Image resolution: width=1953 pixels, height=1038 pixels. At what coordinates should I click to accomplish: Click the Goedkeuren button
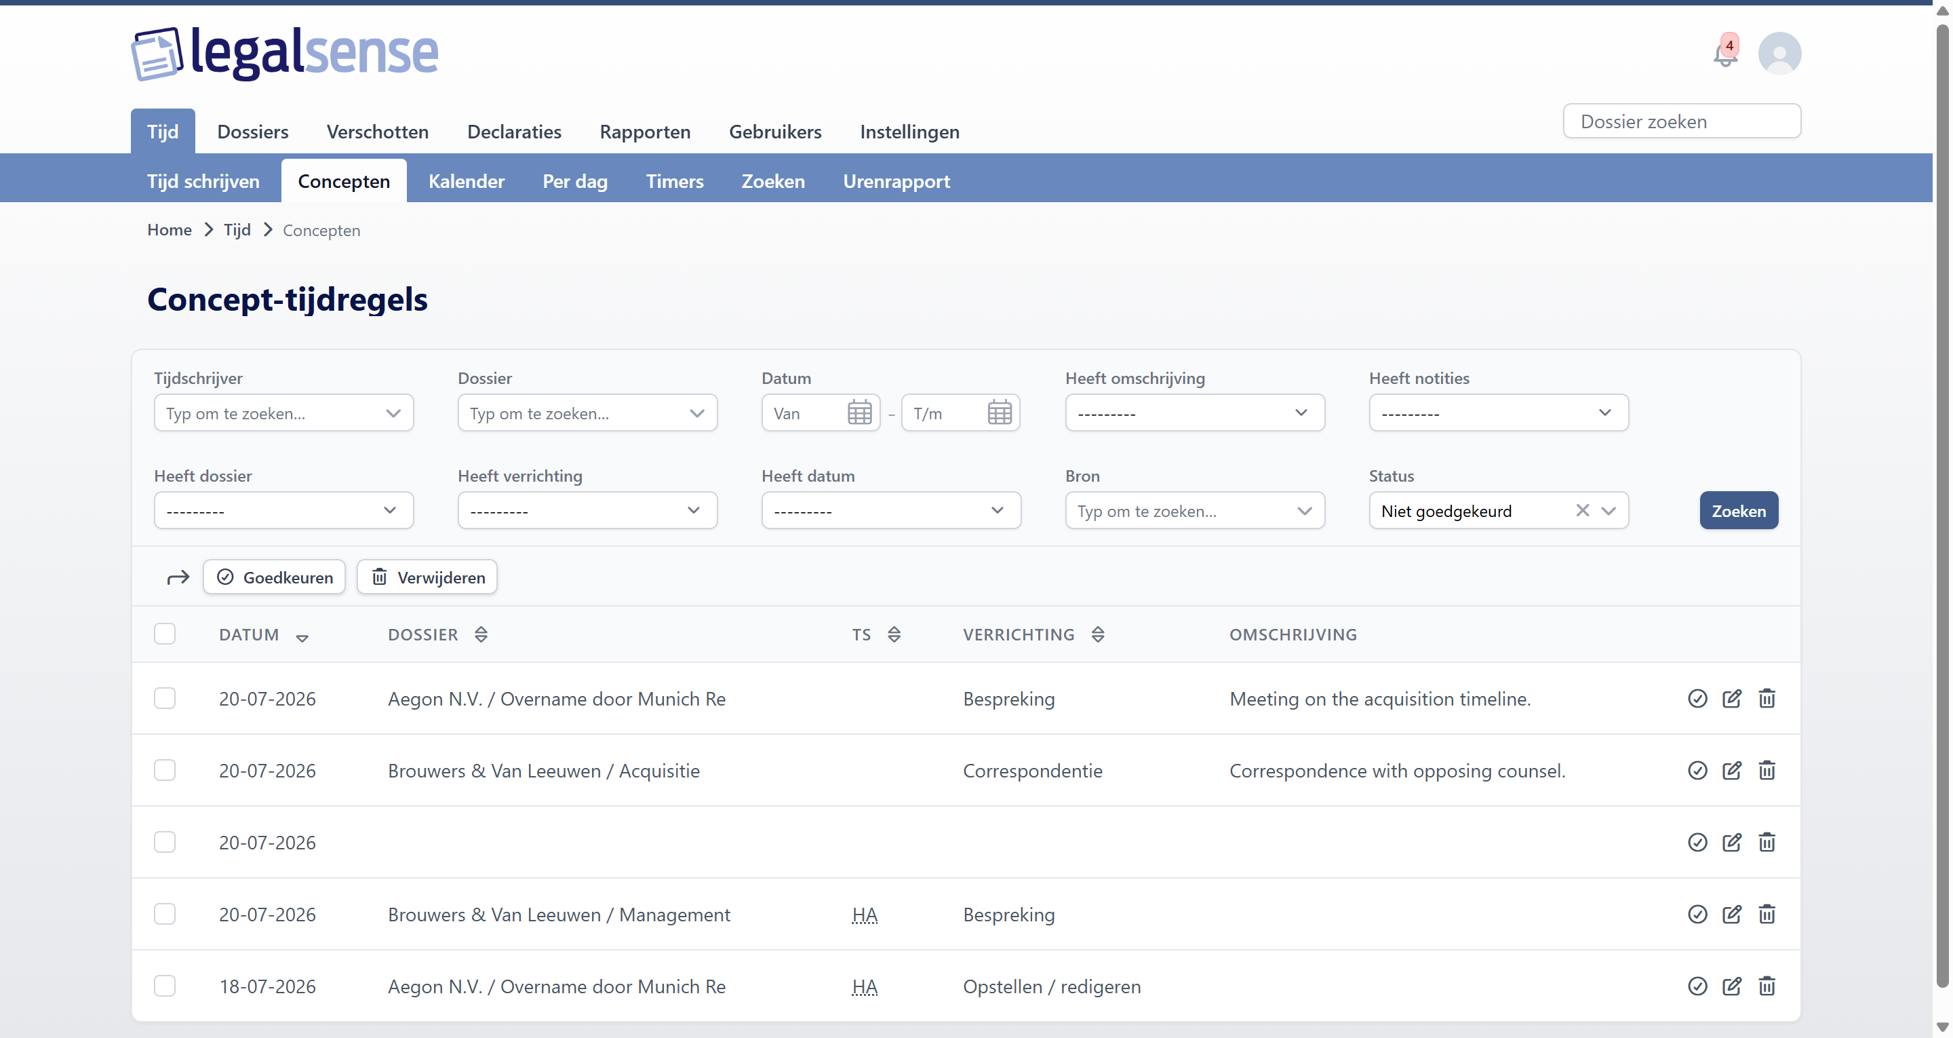click(274, 577)
